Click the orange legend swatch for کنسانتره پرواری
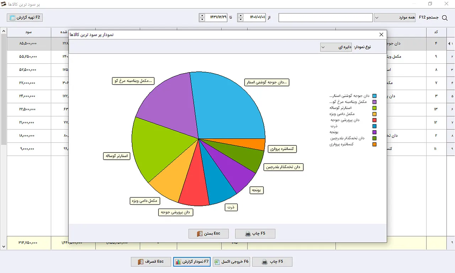Viewport: 455px width, 273px height. pos(374,144)
